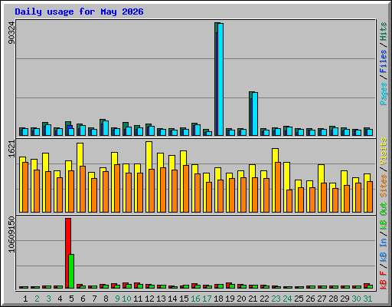Select the 10609150 y-axis value
Viewport: 392px width, 307px height.
tap(11, 234)
